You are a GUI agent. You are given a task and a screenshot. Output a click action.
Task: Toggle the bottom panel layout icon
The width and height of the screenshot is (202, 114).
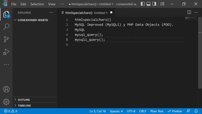[x=148, y=4]
